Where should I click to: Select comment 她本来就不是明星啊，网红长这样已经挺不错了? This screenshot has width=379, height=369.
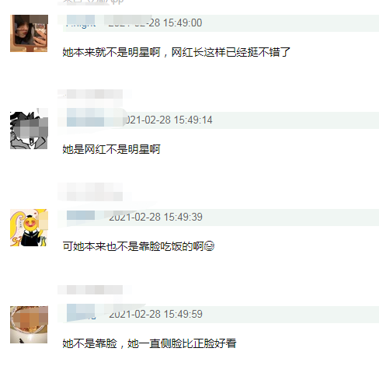point(176,52)
